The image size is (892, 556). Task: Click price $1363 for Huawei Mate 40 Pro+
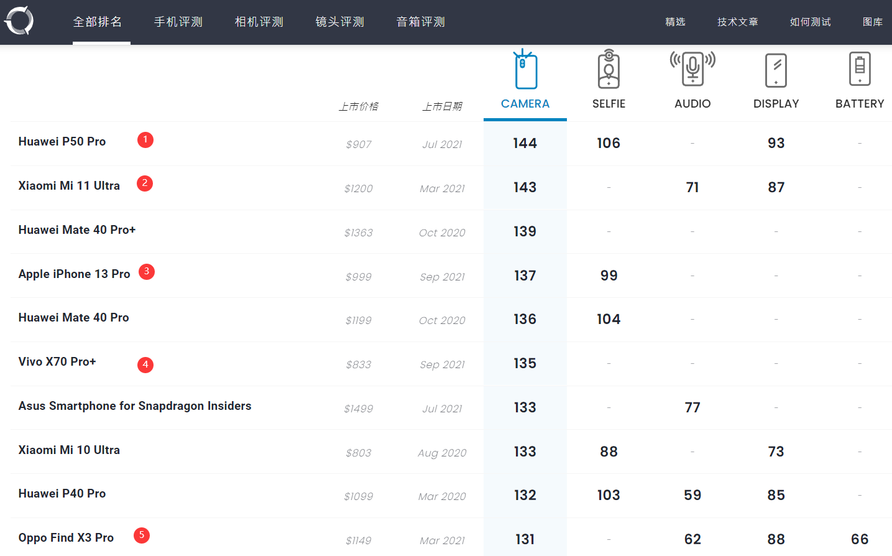[x=359, y=233]
